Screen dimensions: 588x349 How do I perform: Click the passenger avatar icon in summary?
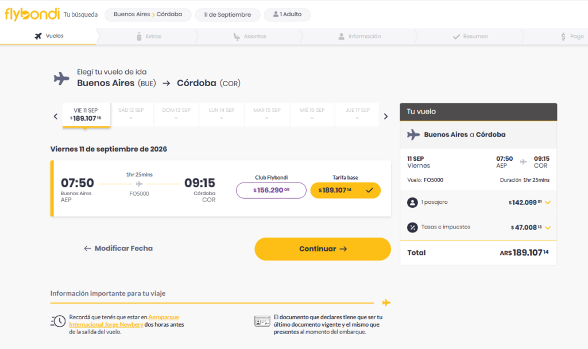pos(412,203)
